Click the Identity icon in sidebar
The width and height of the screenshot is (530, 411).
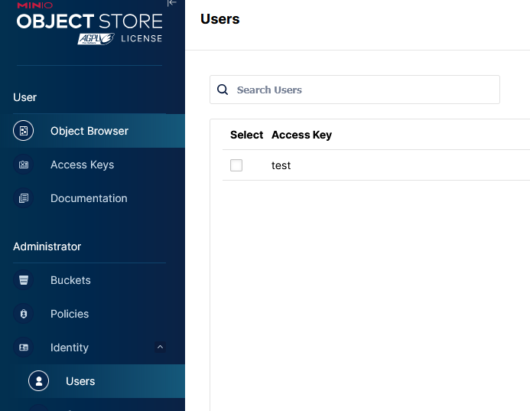coord(24,347)
